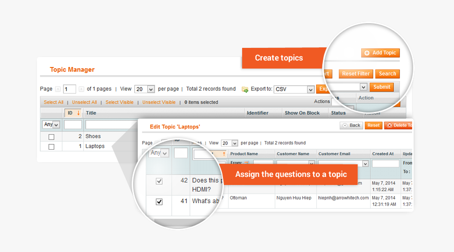Image resolution: width=454 pixels, height=252 pixels.
Task: Click customer name Nguyen Huu Hiep
Action: point(294,198)
